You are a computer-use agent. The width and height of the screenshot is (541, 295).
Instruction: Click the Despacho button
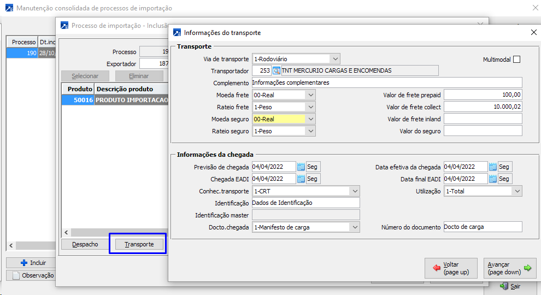[x=85, y=244]
